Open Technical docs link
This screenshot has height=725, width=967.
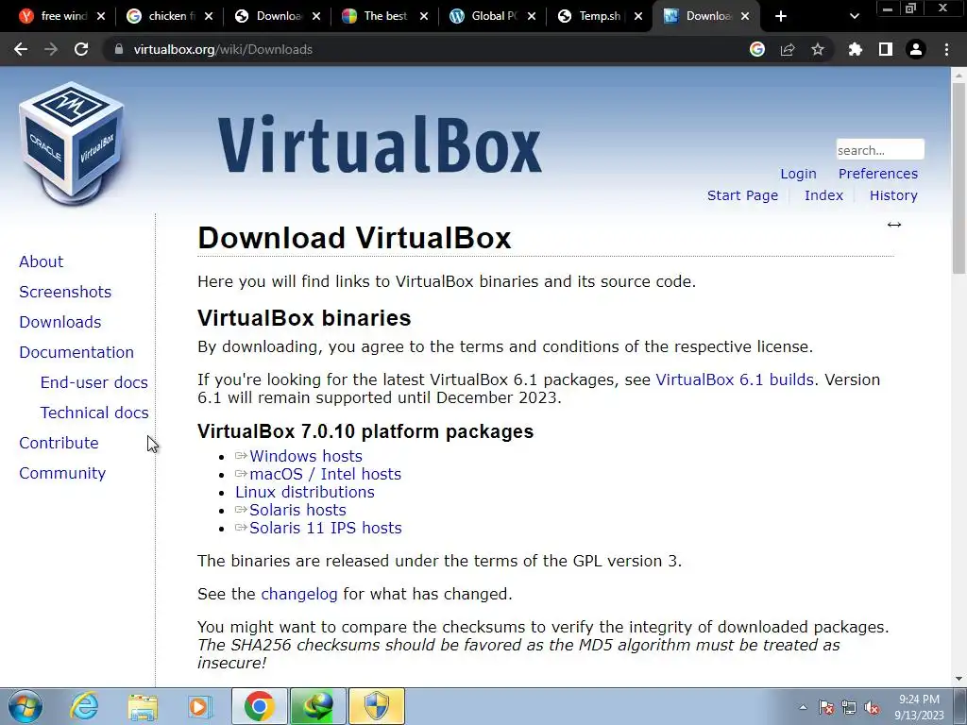pyautogui.click(x=94, y=413)
